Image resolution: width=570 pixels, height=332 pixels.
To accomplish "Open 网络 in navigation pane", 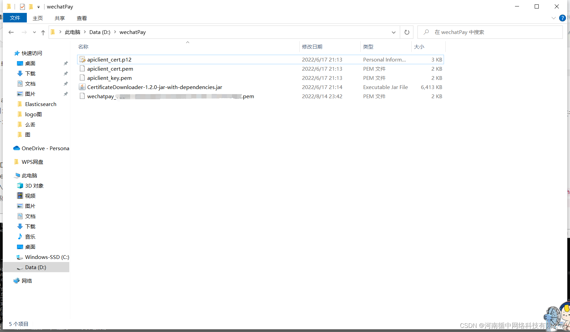I will pyautogui.click(x=27, y=281).
